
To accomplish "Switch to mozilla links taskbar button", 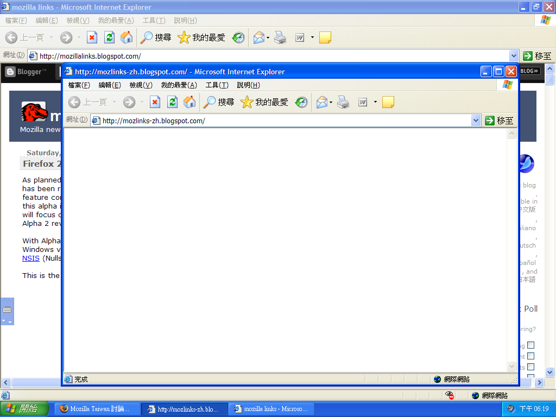I will pyautogui.click(x=271, y=409).
